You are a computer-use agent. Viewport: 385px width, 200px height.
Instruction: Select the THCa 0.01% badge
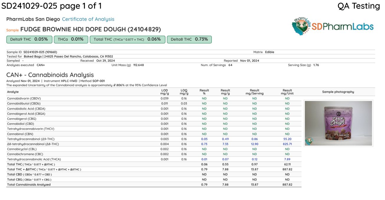point(71,39)
